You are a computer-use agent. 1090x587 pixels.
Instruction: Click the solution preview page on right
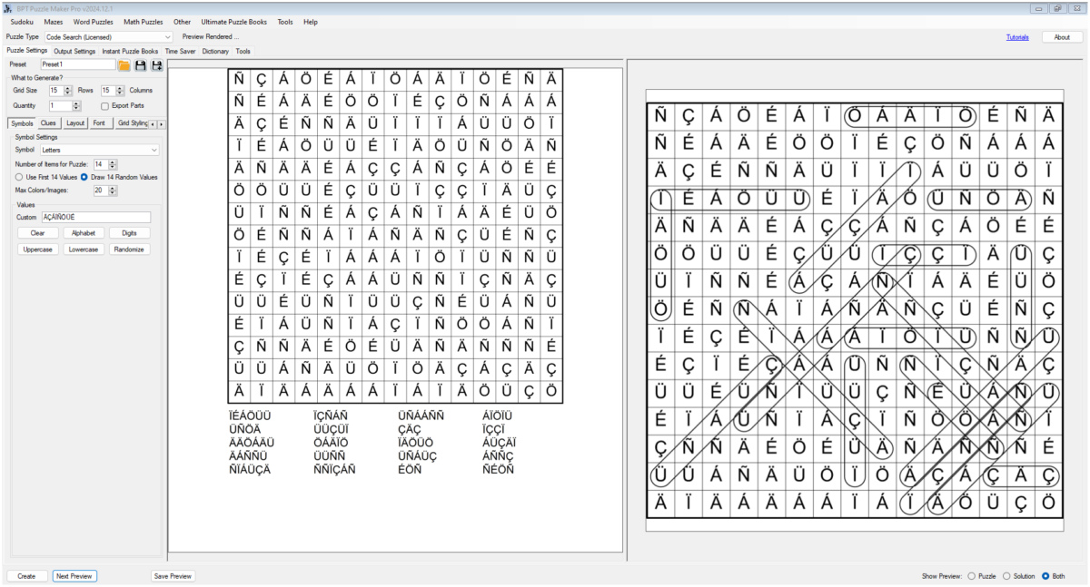tap(855, 310)
